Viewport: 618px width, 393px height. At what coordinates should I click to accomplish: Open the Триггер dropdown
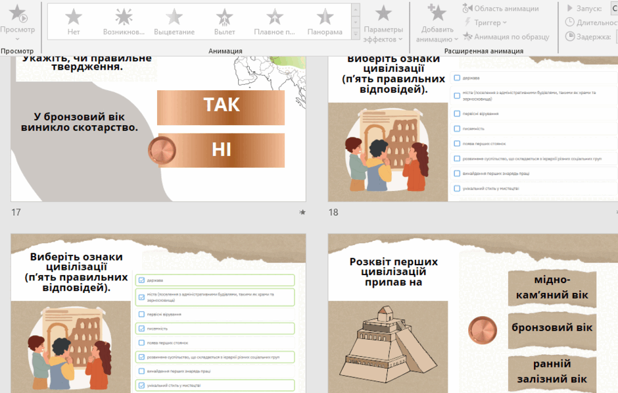(x=486, y=22)
